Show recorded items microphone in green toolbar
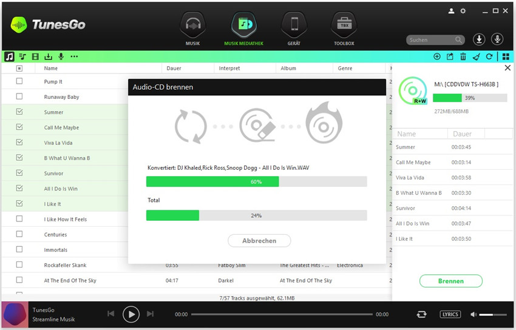Viewport: 516px width, 330px height. (x=61, y=56)
